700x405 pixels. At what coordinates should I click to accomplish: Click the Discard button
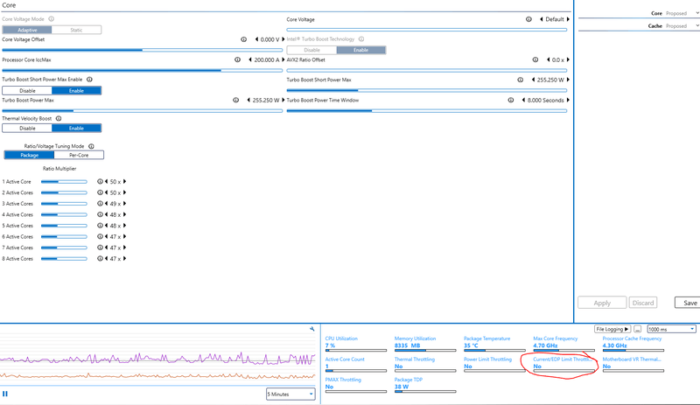pyautogui.click(x=643, y=303)
